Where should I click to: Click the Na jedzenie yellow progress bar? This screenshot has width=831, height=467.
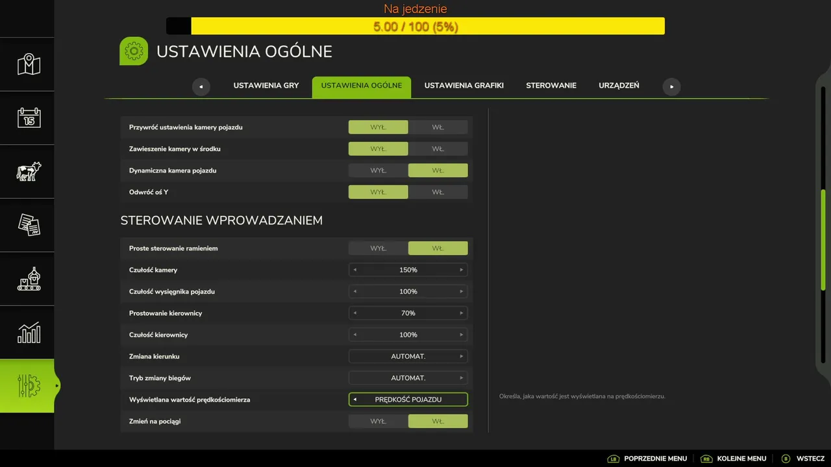point(415,26)
